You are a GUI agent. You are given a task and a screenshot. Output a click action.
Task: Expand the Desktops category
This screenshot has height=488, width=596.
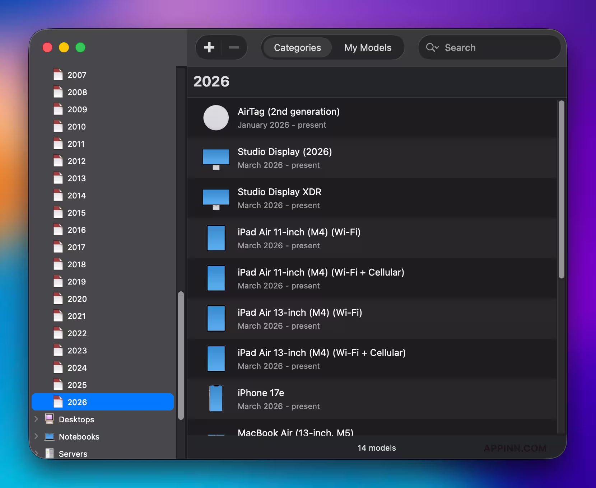click(36, 419)
